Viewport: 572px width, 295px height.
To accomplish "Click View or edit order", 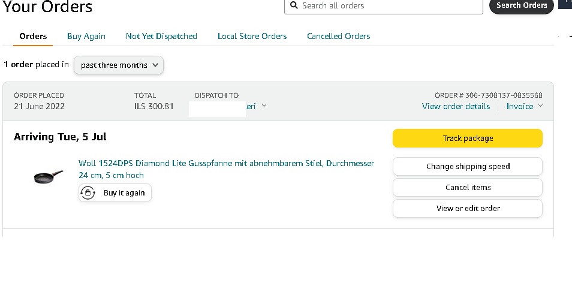I will tap(467, 208).
